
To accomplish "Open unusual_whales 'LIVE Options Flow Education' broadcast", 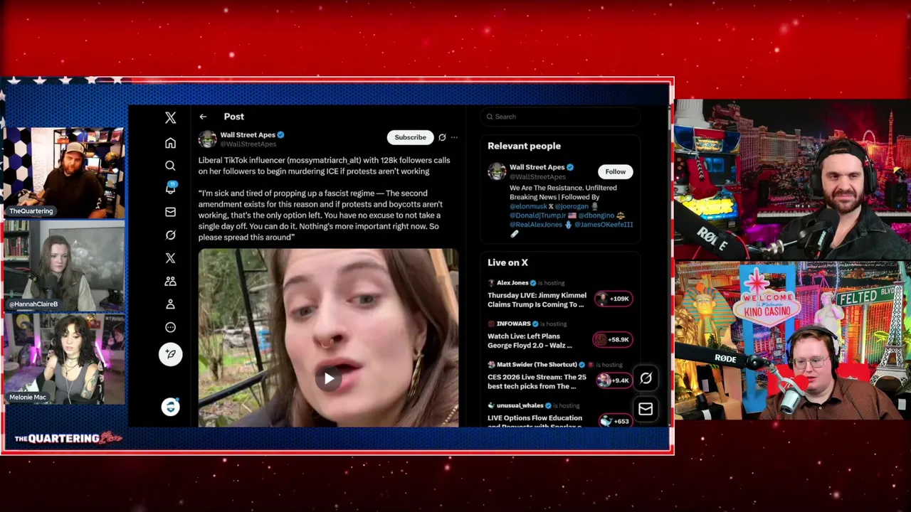I will pos(535,421).
